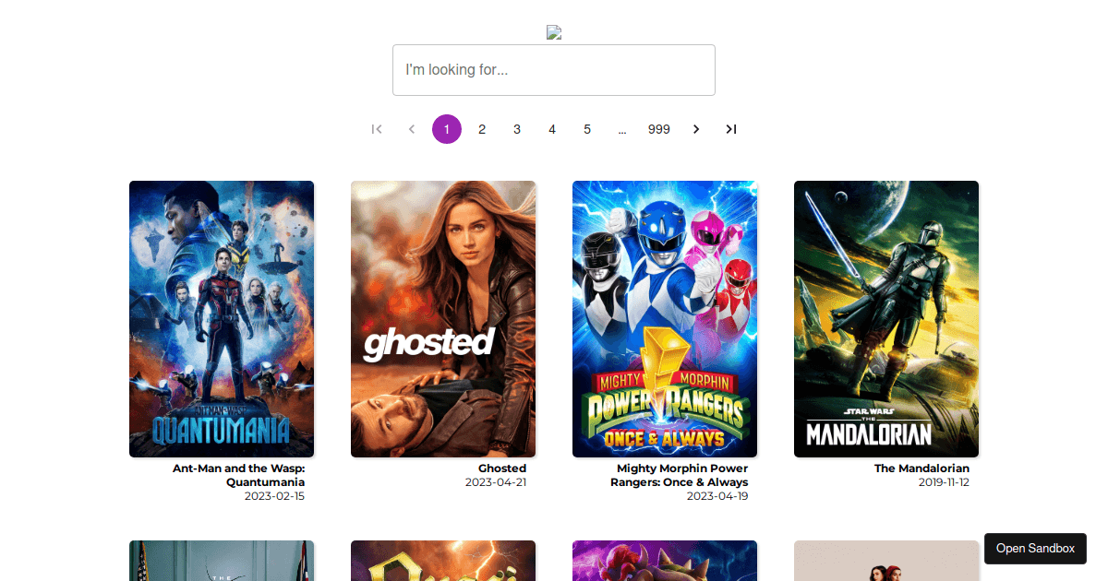Click page 5
This screenshot has height=581, width=1108.
587,129
